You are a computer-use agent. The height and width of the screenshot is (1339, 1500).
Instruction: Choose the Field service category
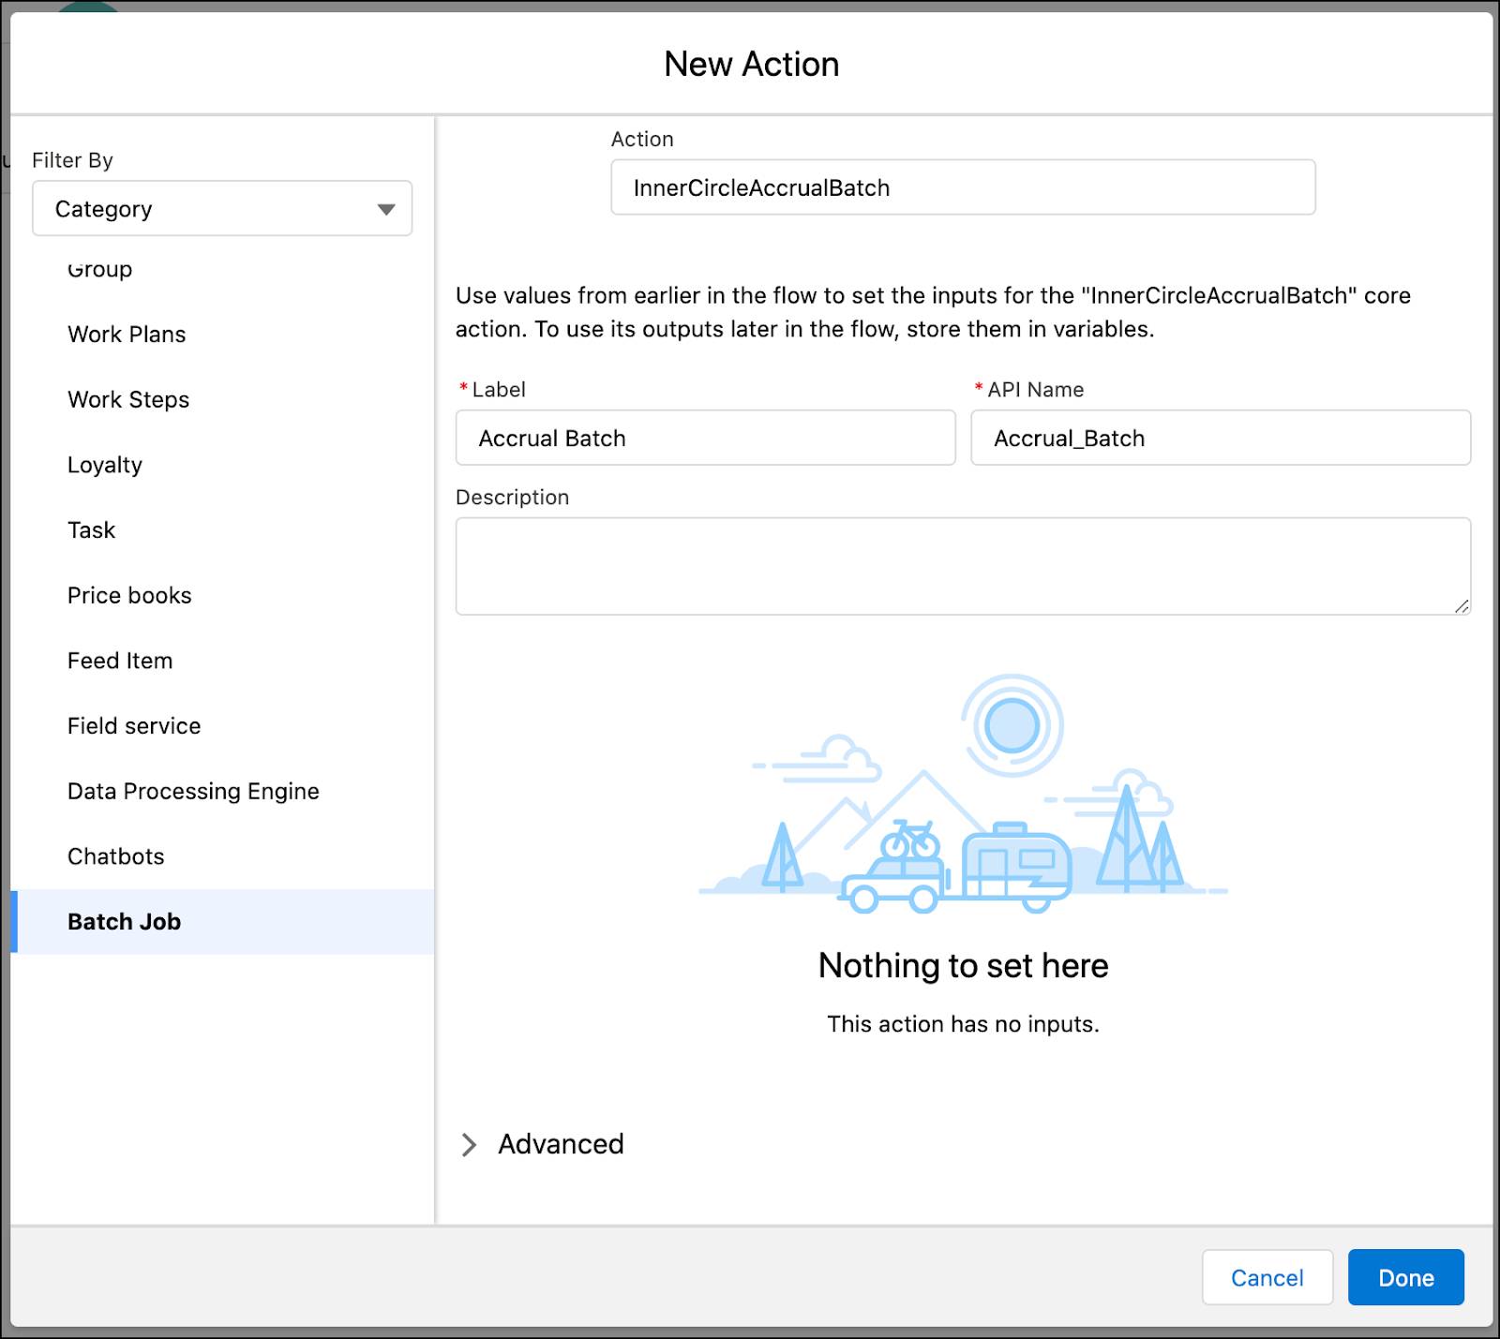[x=222, y=726]
